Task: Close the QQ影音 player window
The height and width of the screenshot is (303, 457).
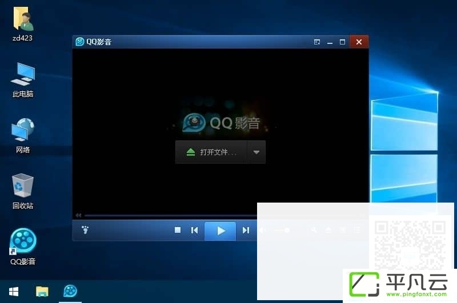Action: (x=359, y=42)
